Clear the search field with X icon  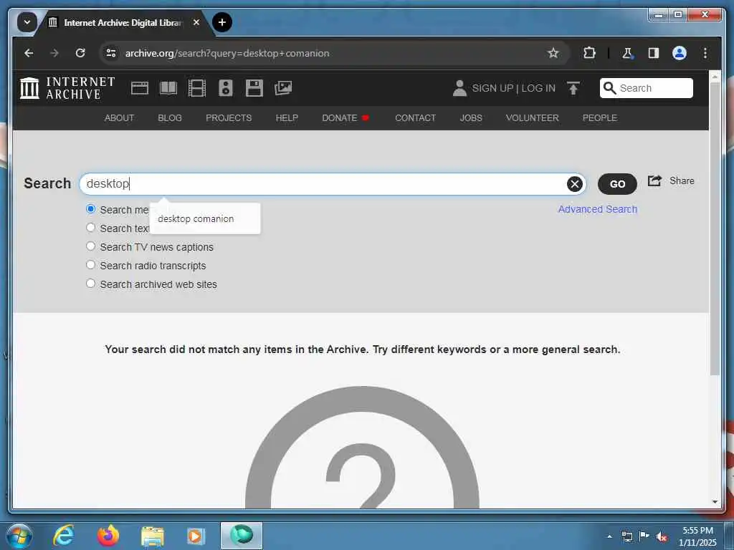tap(575, 184)
